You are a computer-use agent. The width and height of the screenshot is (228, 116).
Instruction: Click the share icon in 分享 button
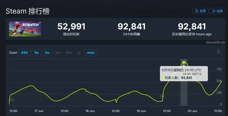point(196,11)
